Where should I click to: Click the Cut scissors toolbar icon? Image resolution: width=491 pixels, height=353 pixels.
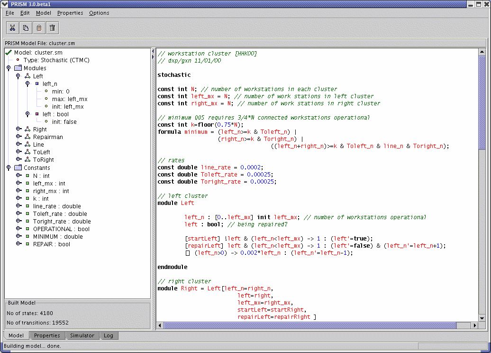pos(13,28)
